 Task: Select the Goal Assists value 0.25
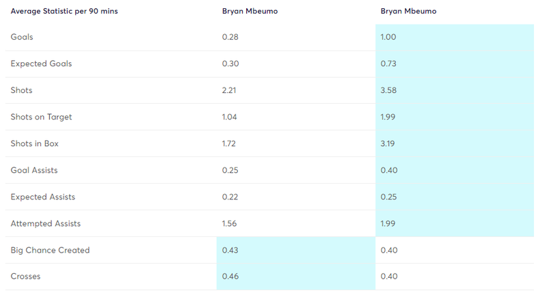coord(230,170)
